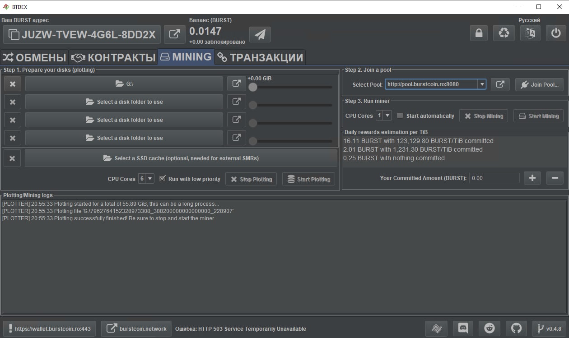569x338 pixels.
Task: Click the power exit icon
Action: (556, 33)
